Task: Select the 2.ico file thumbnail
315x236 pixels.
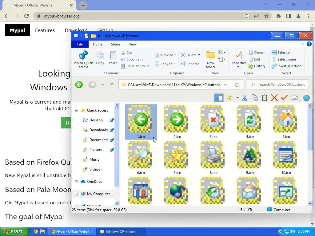Action: click(x=177, y=122)
